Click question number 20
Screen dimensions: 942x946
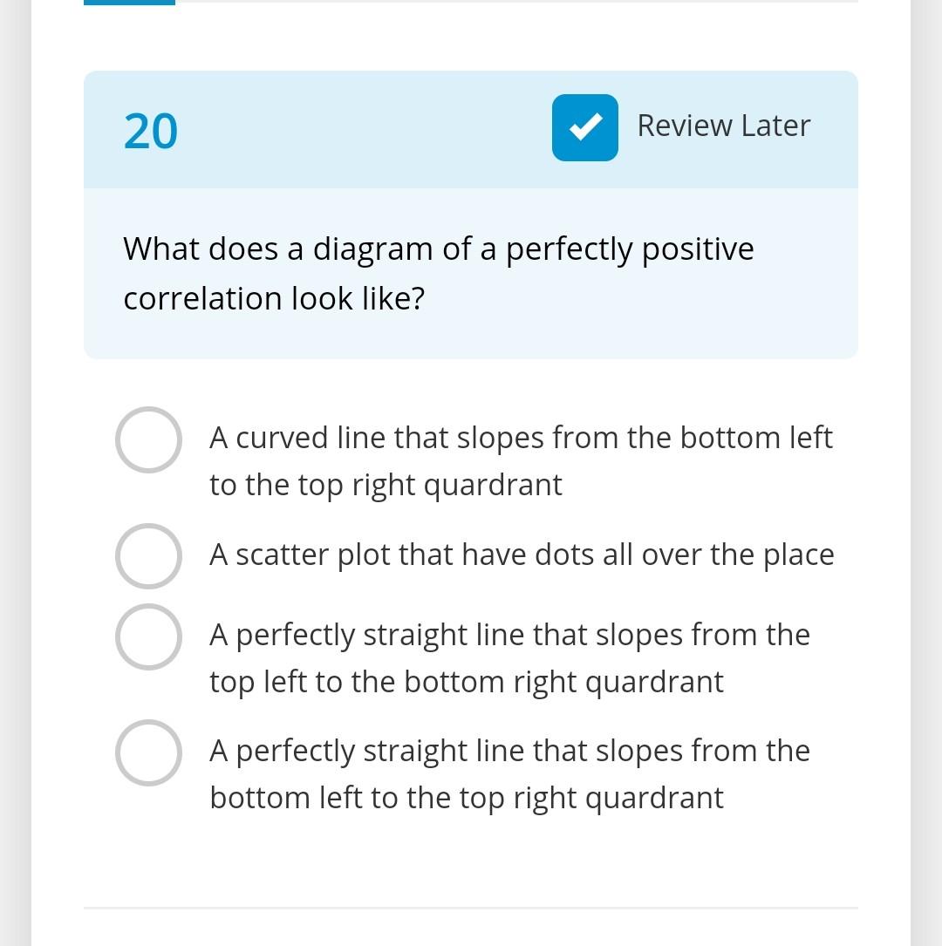(149, 131)
